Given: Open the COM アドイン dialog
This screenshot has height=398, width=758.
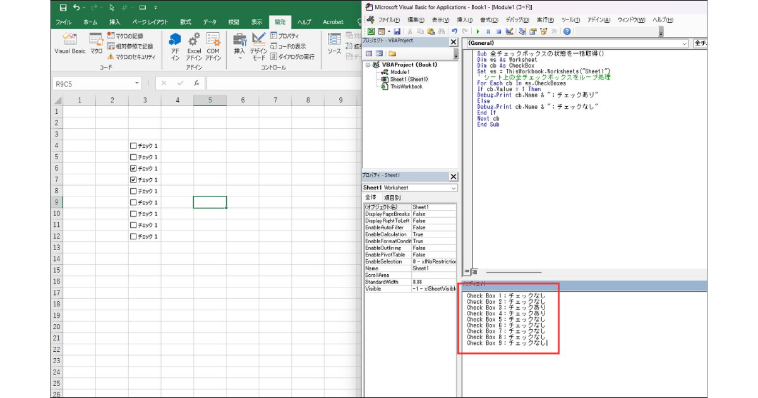Looking at the screenshot, I should (213, 45).
